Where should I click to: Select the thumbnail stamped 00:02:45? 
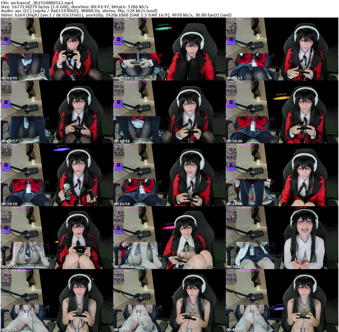tap(57, 49)
